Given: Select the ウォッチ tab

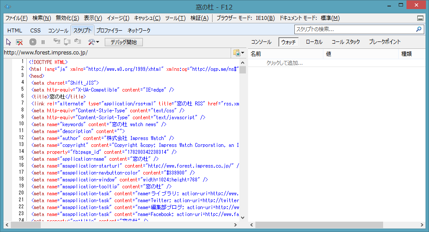Looking at the screenshot, I should click(288, 42).
